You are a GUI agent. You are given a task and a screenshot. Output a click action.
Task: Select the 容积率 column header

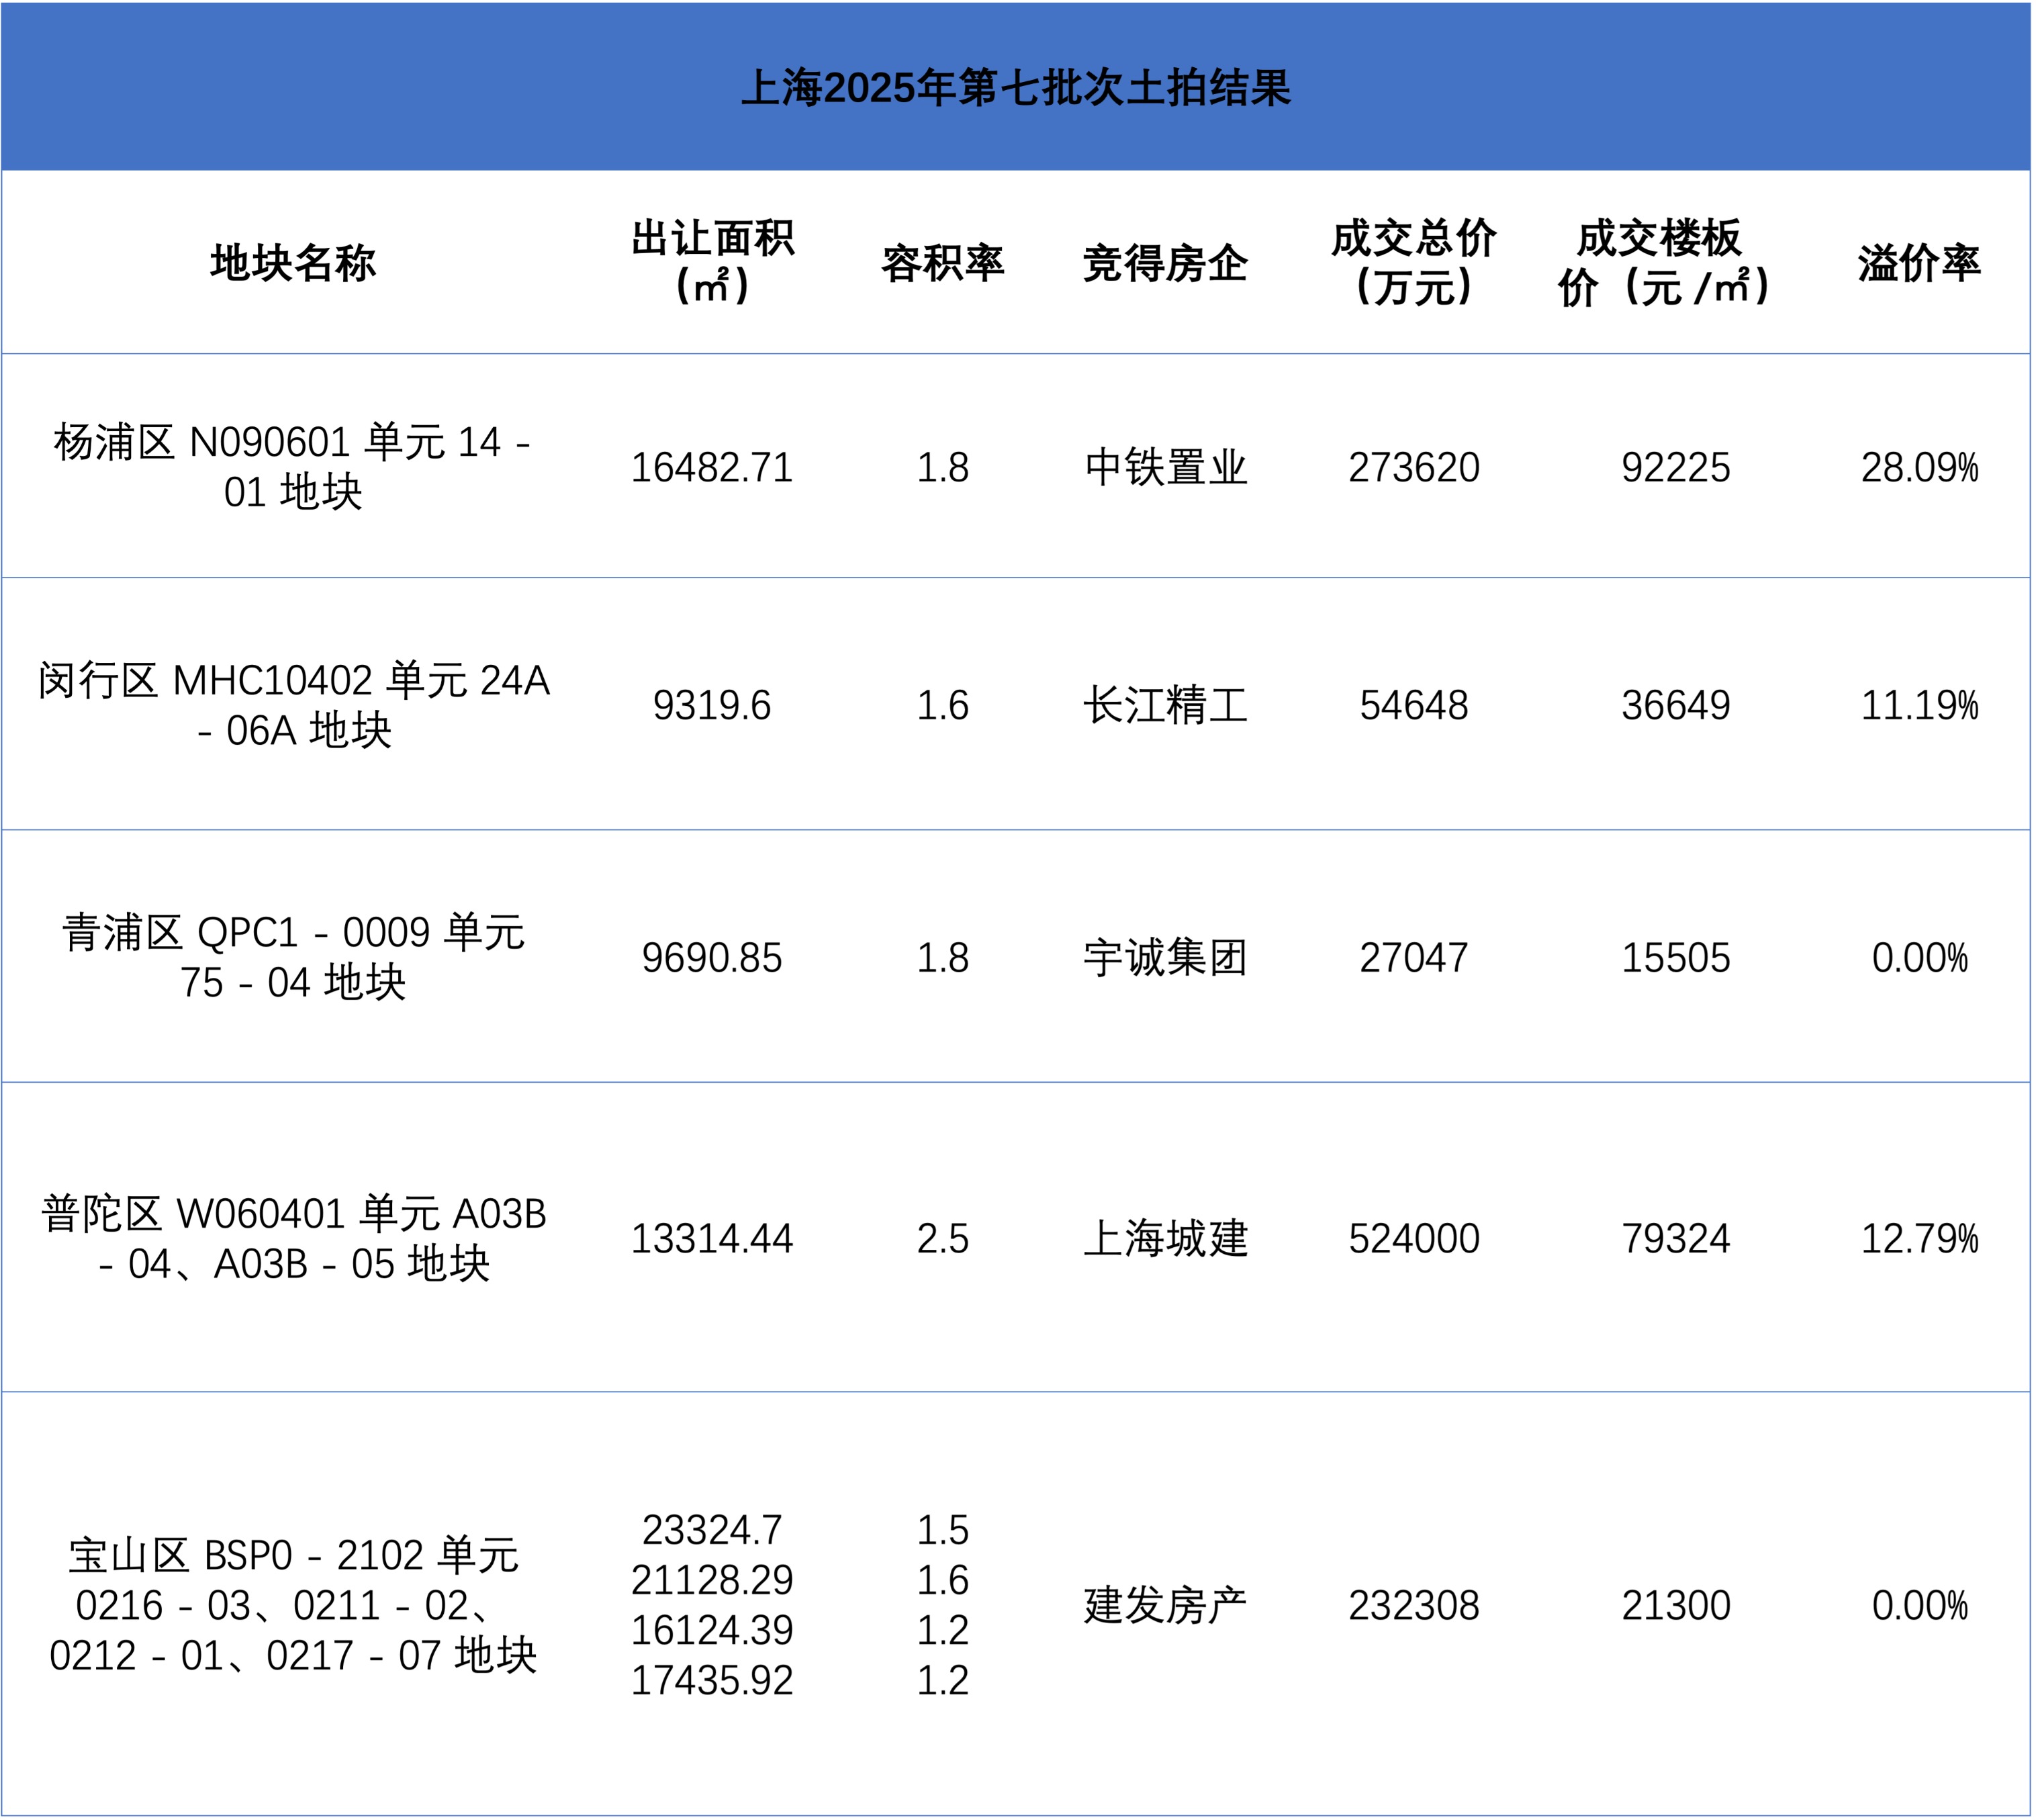point(942,263)
